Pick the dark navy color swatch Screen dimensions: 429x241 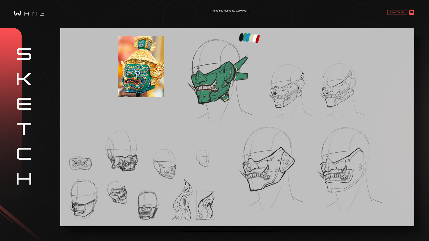[241, 37]
